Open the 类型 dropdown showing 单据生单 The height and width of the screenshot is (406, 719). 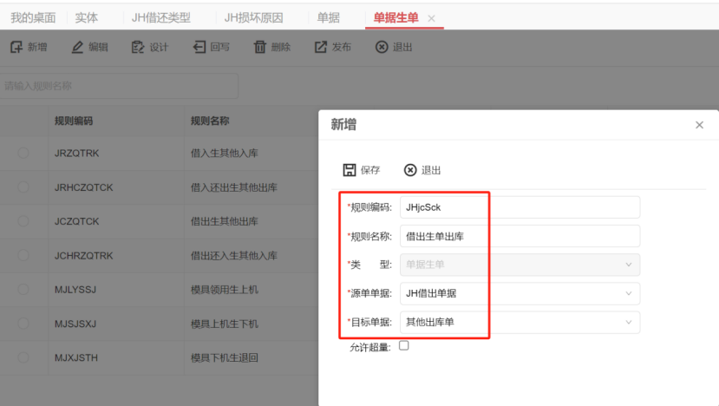point(520,265)
